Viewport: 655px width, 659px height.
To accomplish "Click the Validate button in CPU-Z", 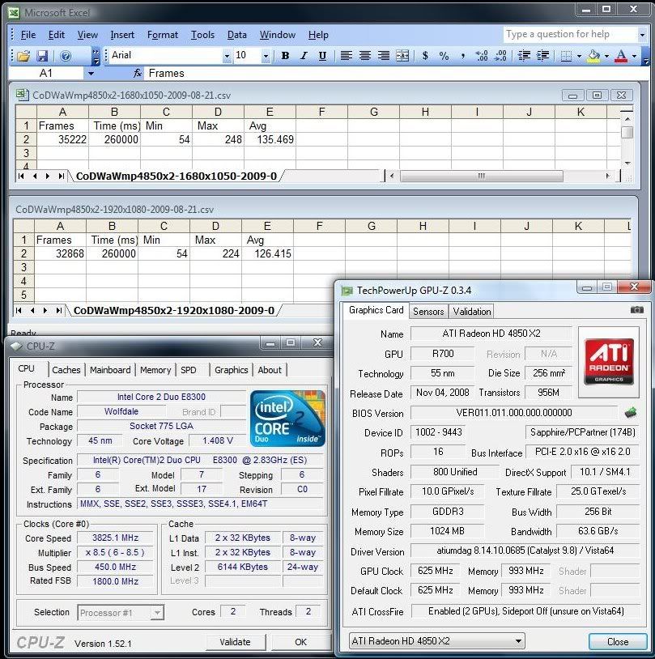I will pos(235,642).
